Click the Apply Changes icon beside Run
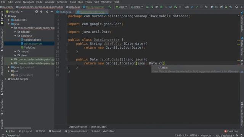244x137 pixels. (x=152, y=7)
